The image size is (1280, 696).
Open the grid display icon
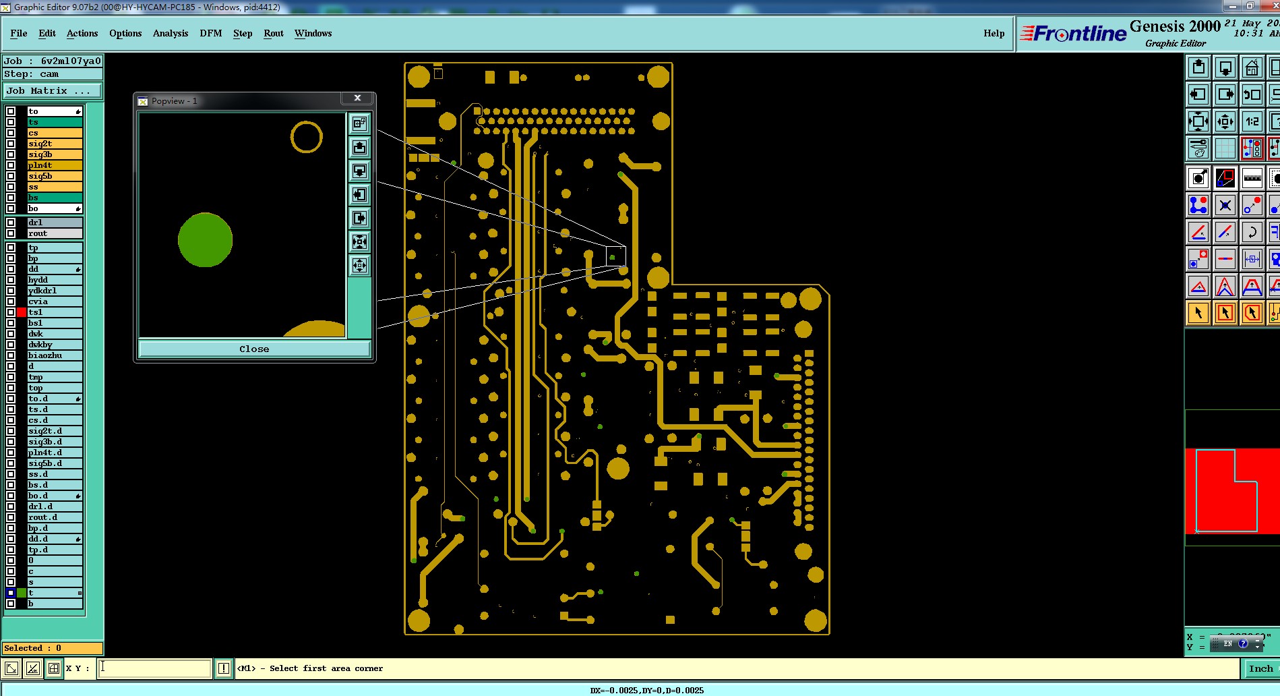(1225, 148)
